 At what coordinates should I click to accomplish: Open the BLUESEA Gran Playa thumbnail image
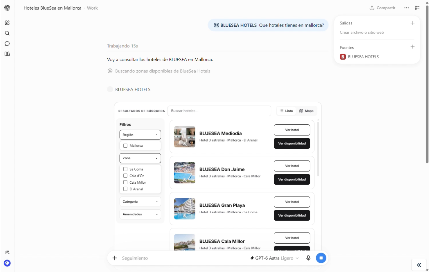pyautogui.click(x=185, y=209)
